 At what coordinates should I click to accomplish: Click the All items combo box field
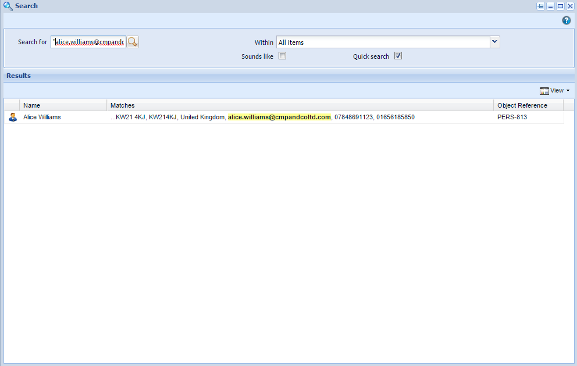coord(383,42)
